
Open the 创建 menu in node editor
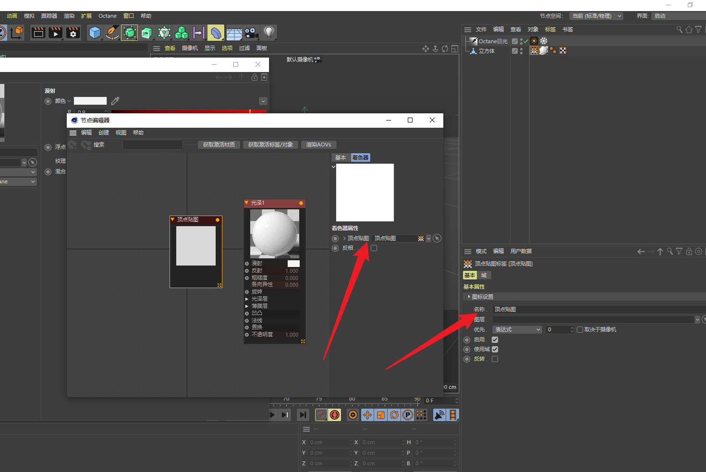104,133
